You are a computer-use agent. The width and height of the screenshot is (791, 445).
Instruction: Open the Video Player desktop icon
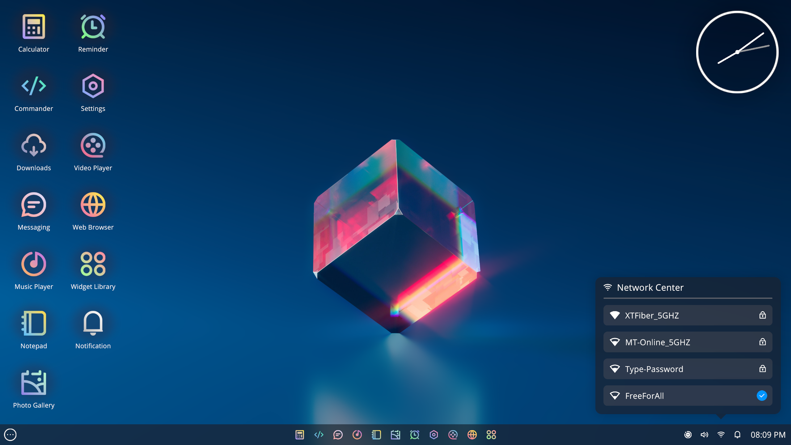93,146
